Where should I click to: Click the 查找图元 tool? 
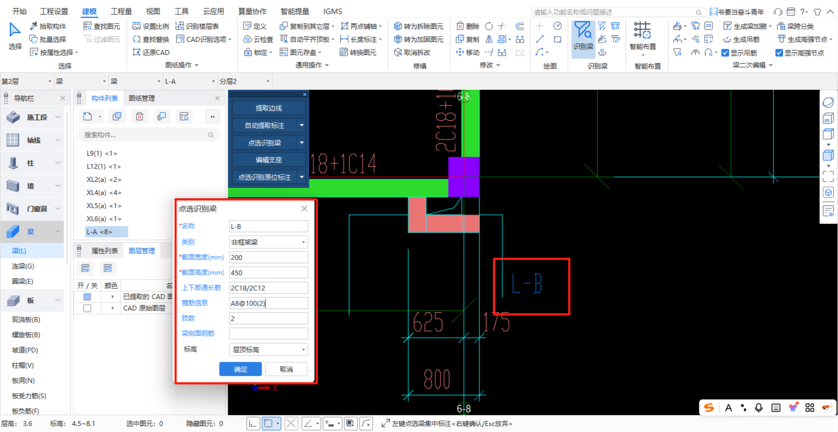[102, 26]
